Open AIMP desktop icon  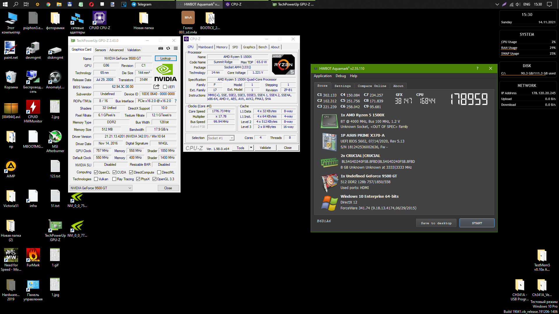11,169
